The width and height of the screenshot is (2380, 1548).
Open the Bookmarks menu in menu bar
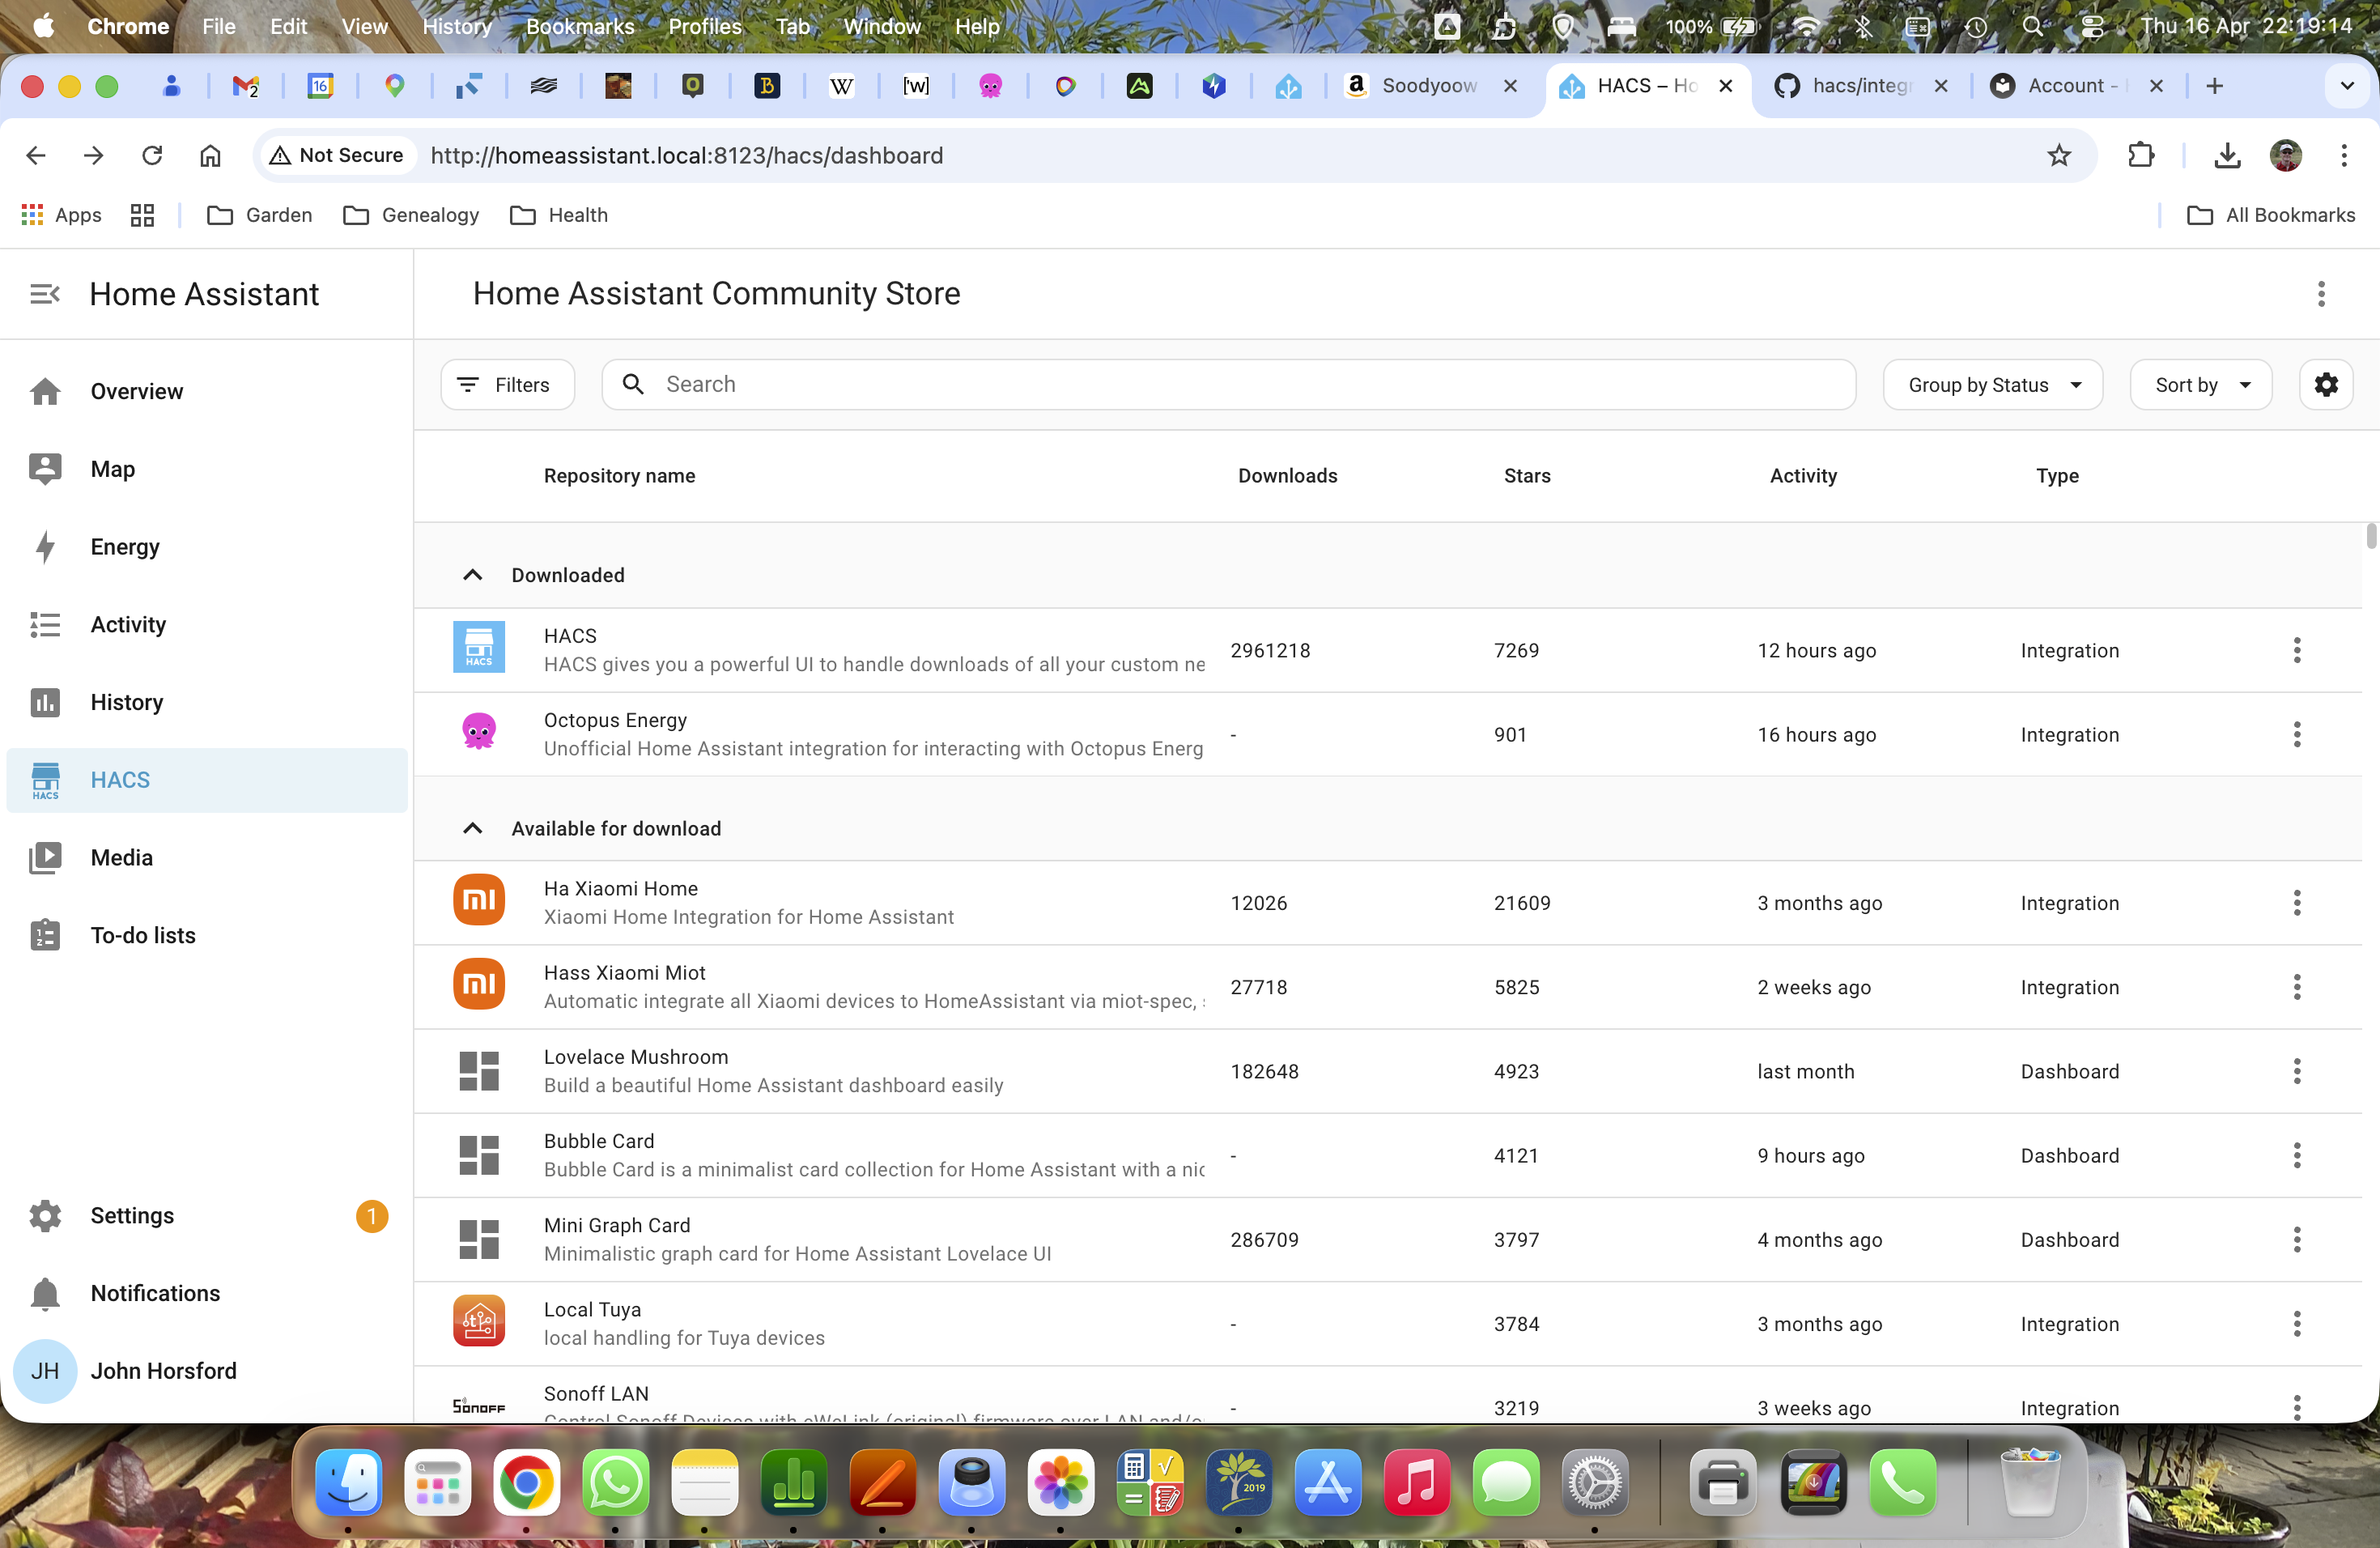[x=579, y=26]
